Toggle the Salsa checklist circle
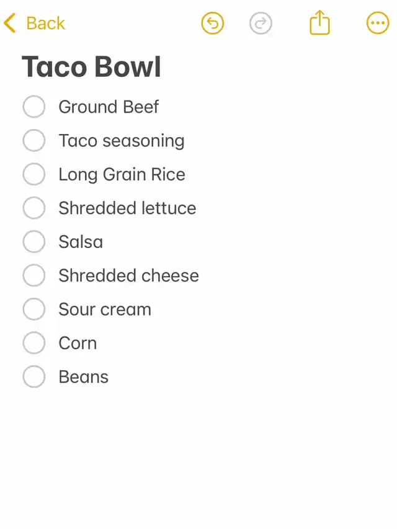 [x=33, y=242]
